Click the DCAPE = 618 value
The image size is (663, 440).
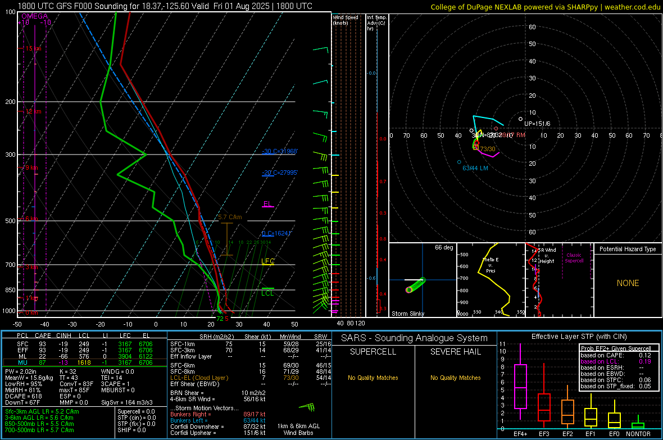click(x=23, y=396)
